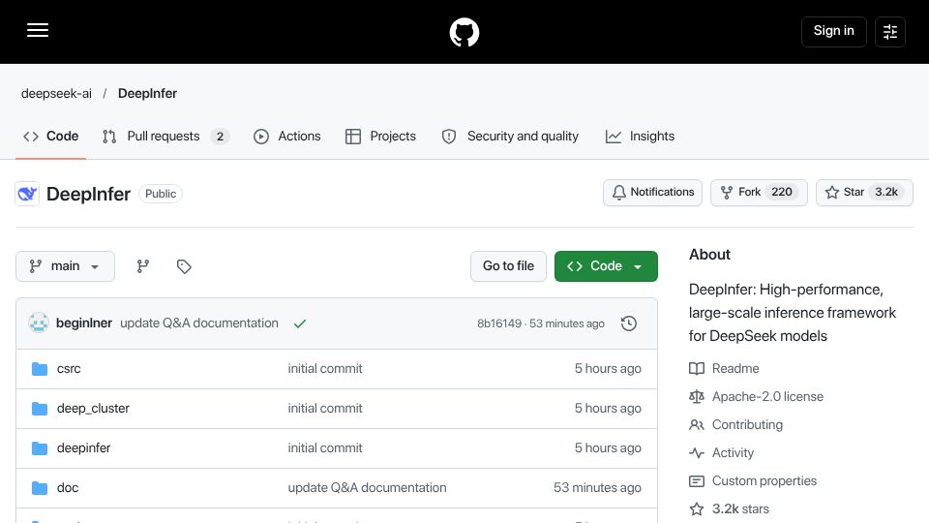Open the main branch dropdown
The image size is (929, 523).
(x=65, y=266)
